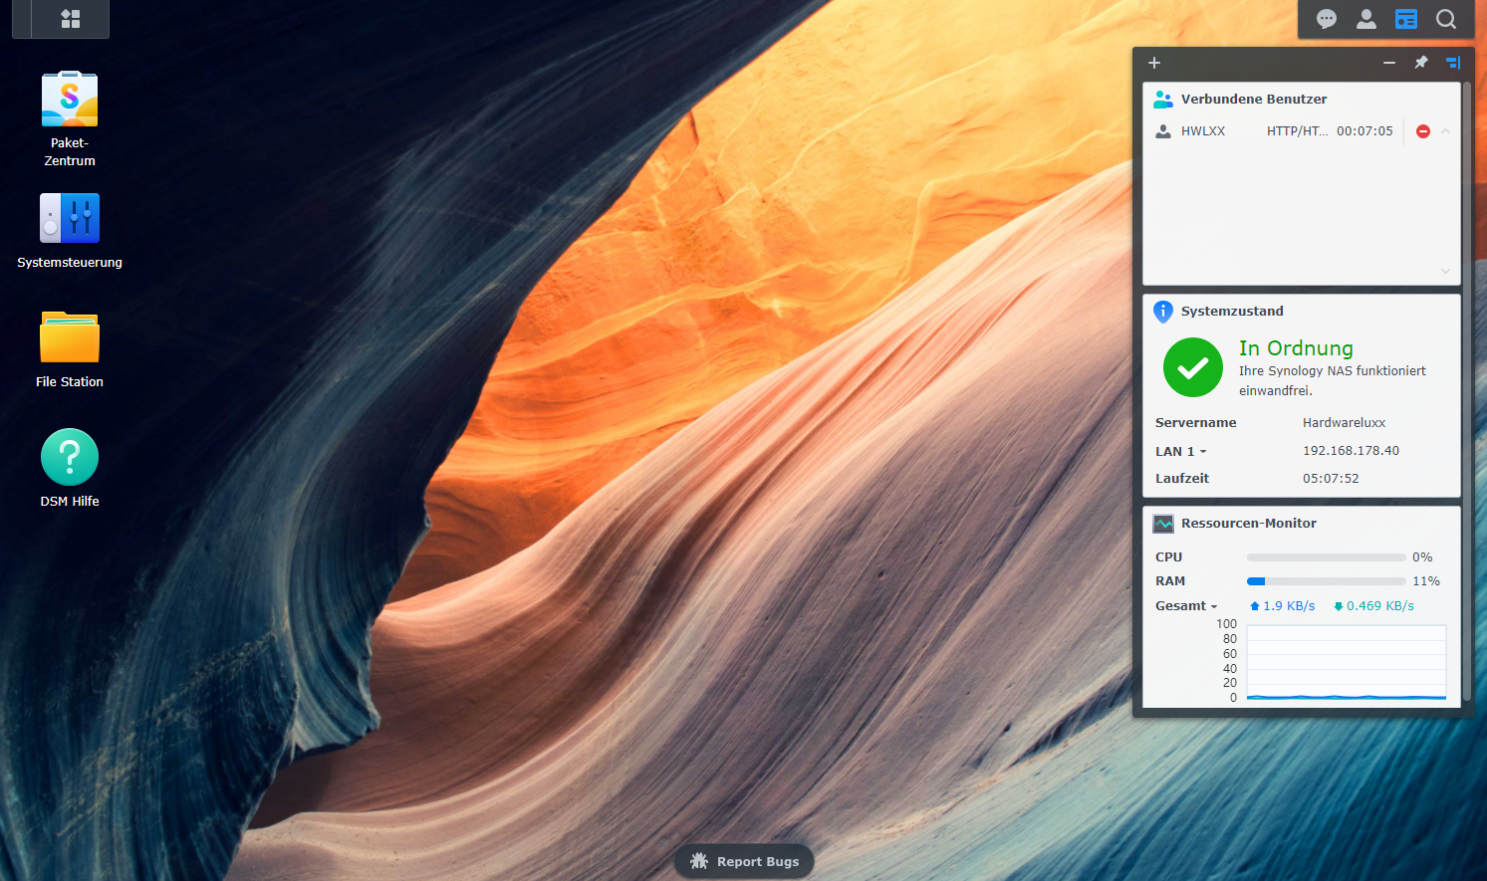Click the CPU usage bar
Viewport: 1487px width, 881px height.
click(1327, 557)
